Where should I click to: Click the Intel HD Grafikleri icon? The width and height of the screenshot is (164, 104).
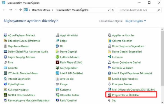point(57,73)
